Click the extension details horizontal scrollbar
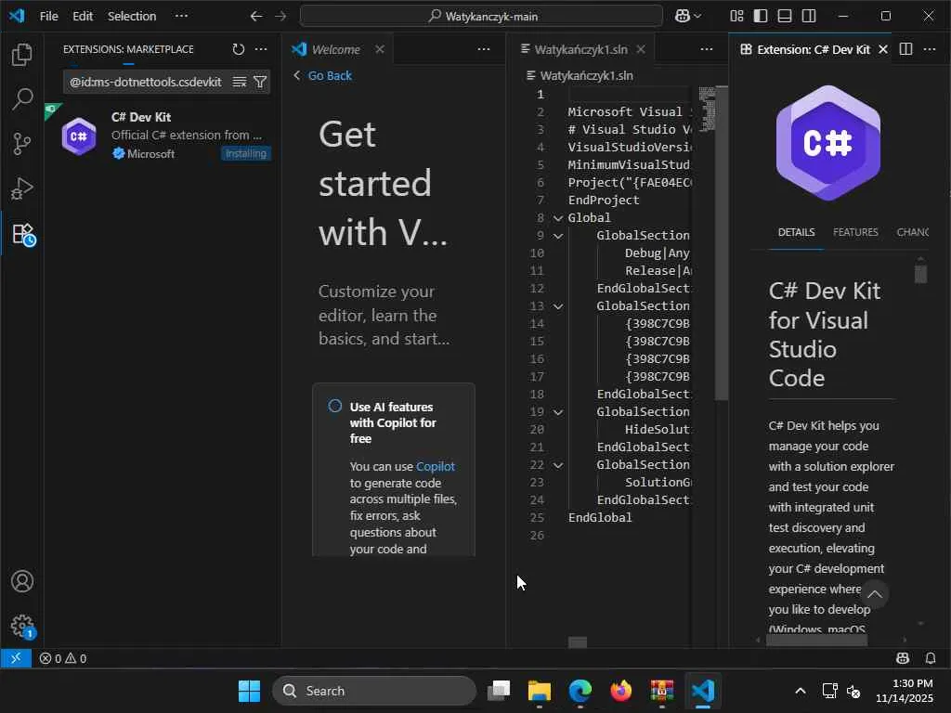This screenshot has height=713, width=951. pos(816,641)
